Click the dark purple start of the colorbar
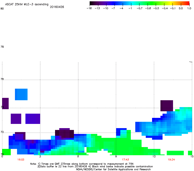 (x=92, y=3)
